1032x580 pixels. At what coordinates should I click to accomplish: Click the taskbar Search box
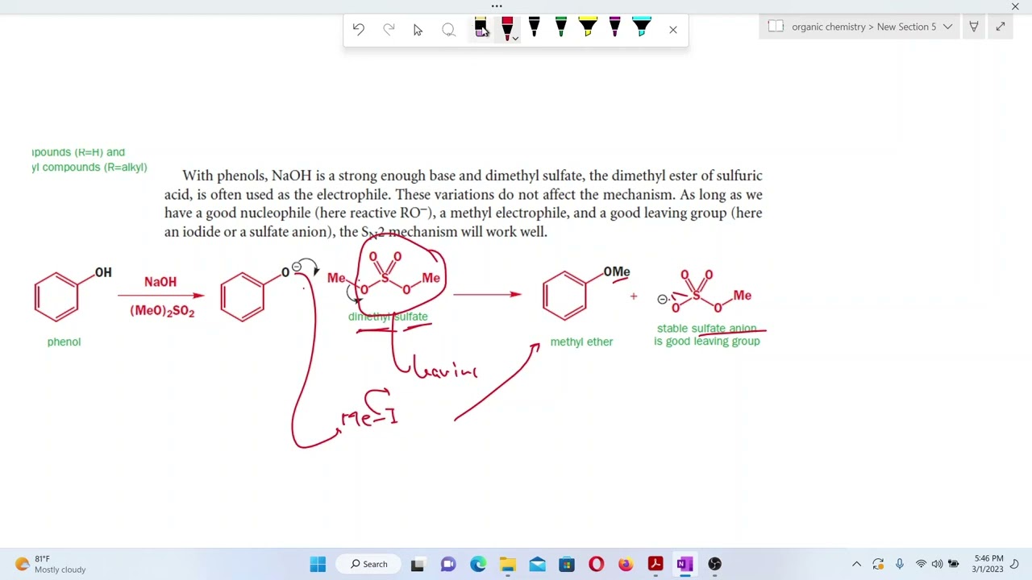pos(370,564)
